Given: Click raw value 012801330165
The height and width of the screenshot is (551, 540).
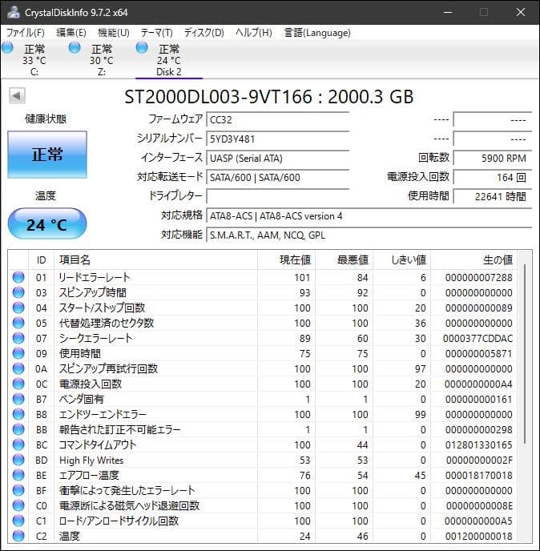Looking at the screenshot, I should pyautogui.click(x=479, y=444).
